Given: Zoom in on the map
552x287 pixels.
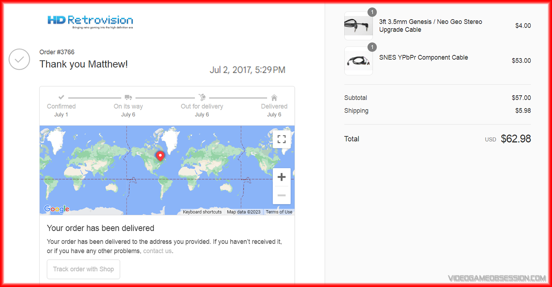Looking at the screenshot, I should coord(282,177).
